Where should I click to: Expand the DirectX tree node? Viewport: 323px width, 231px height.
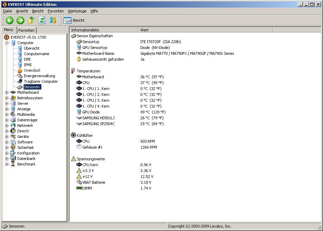7,131
